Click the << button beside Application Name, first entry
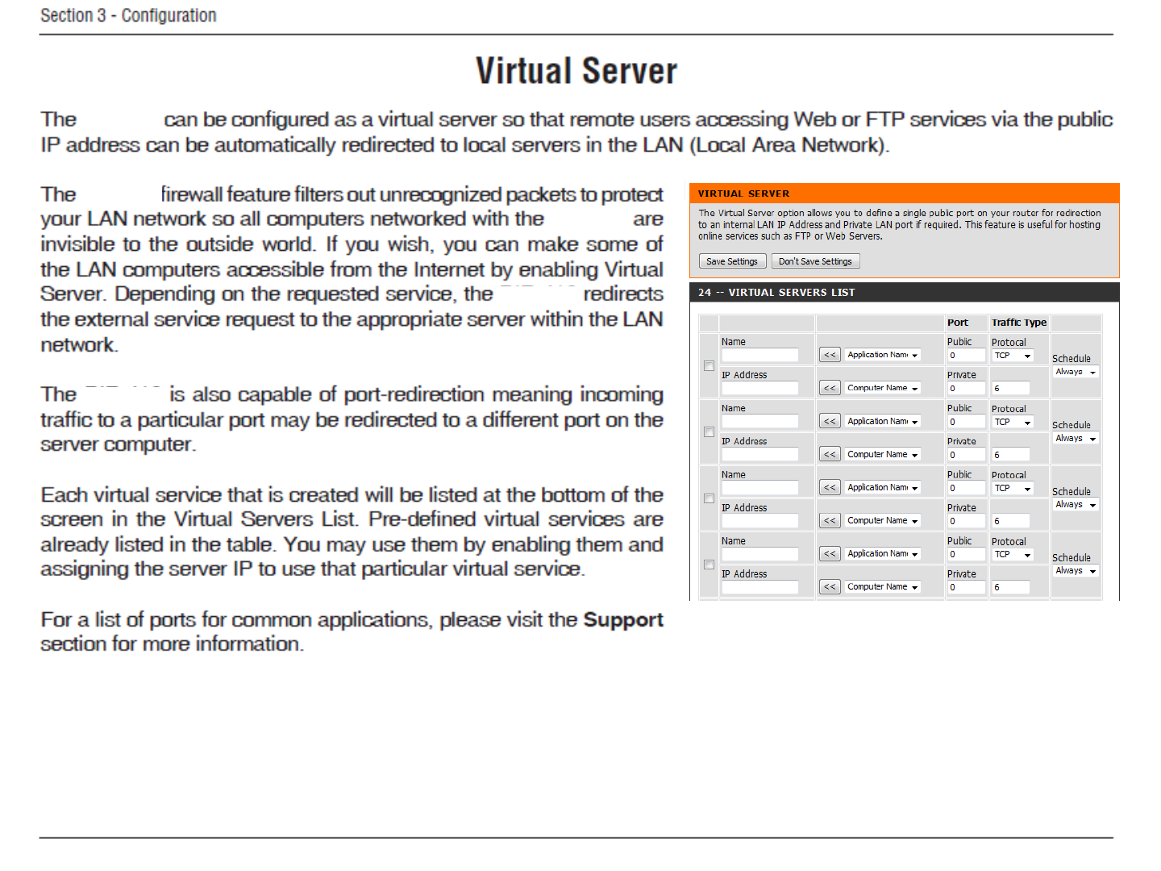 (830, 355)
